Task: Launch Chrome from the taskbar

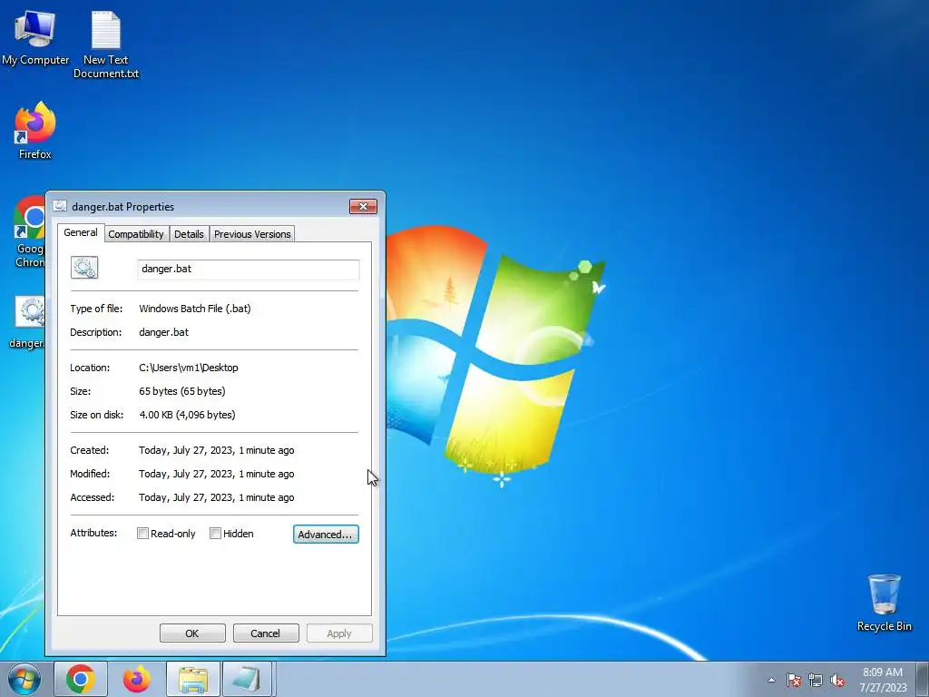Action: (x=81, y=679)
